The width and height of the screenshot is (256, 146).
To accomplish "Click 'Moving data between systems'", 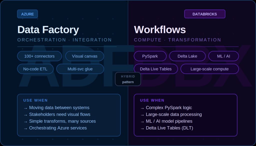I will click(59, 107).
